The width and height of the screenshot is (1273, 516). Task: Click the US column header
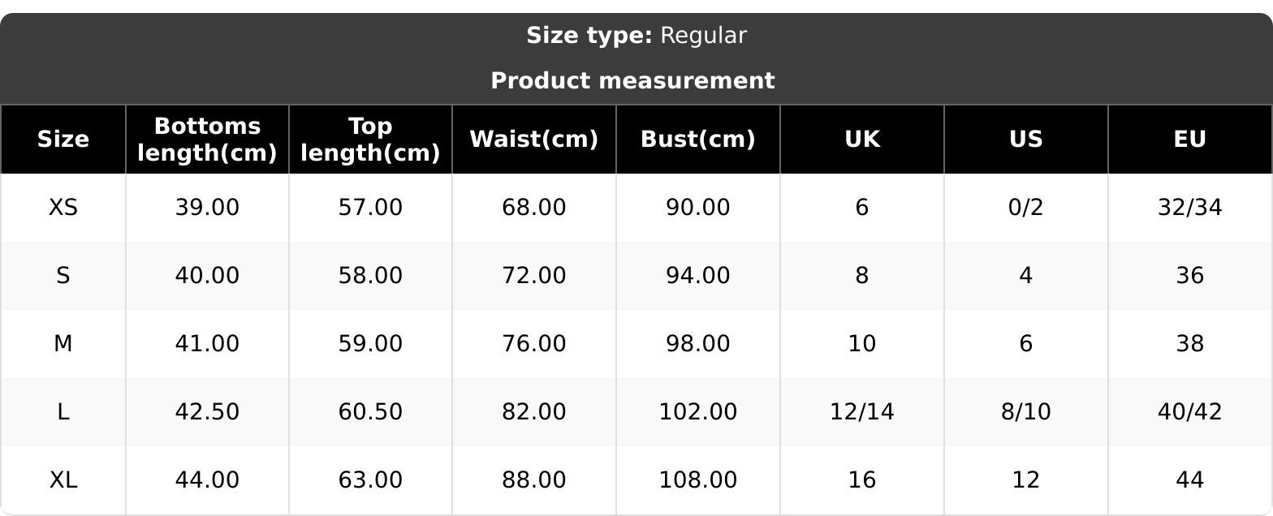(x=1026, y=140)
